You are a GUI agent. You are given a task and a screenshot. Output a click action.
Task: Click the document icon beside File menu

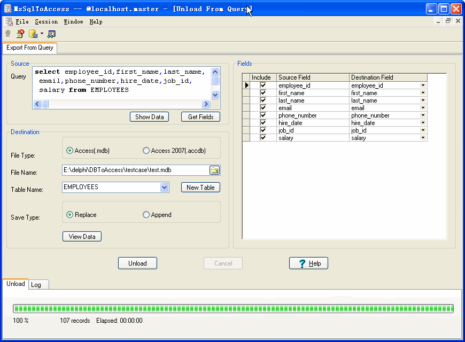[9, 21]
